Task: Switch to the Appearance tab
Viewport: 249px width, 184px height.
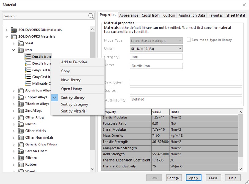Action: pos(129,15)
